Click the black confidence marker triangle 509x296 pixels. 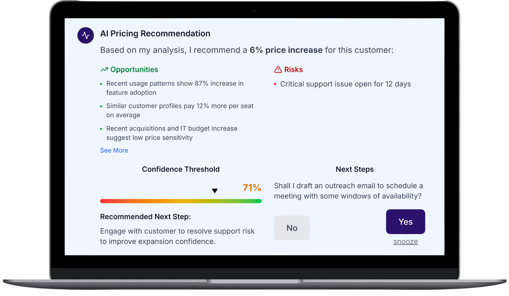click(x=215, y=191)
